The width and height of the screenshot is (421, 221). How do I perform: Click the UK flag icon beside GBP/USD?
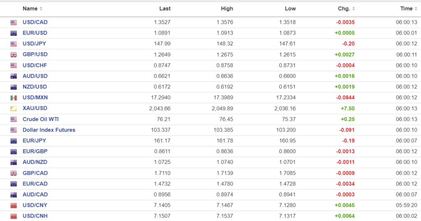[14, 55]
